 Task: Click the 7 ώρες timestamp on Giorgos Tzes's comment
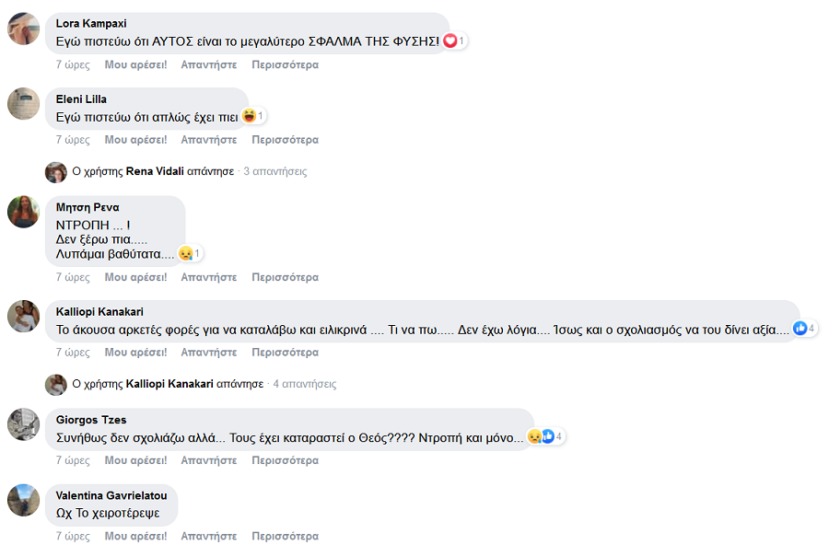click(73, 460)
